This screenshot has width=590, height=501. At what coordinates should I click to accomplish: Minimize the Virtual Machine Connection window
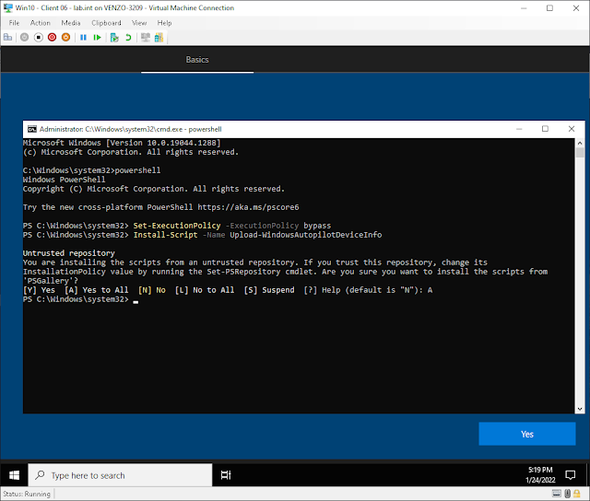coord(524,8)
